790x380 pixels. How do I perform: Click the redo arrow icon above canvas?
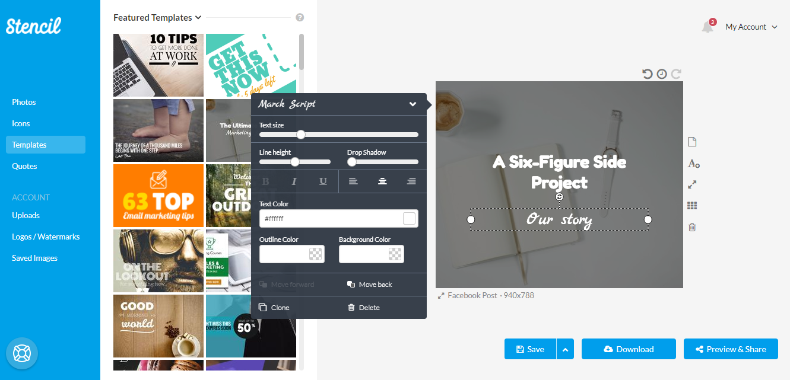676,74
